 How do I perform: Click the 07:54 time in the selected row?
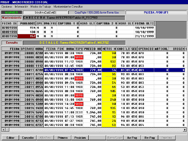point(70,70)
